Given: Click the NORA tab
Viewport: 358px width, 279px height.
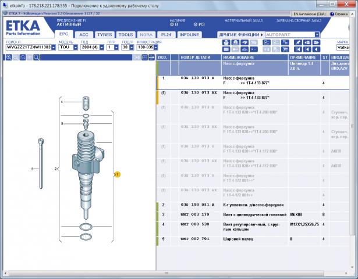Looking at the screenshot, I should click(146, 35).
